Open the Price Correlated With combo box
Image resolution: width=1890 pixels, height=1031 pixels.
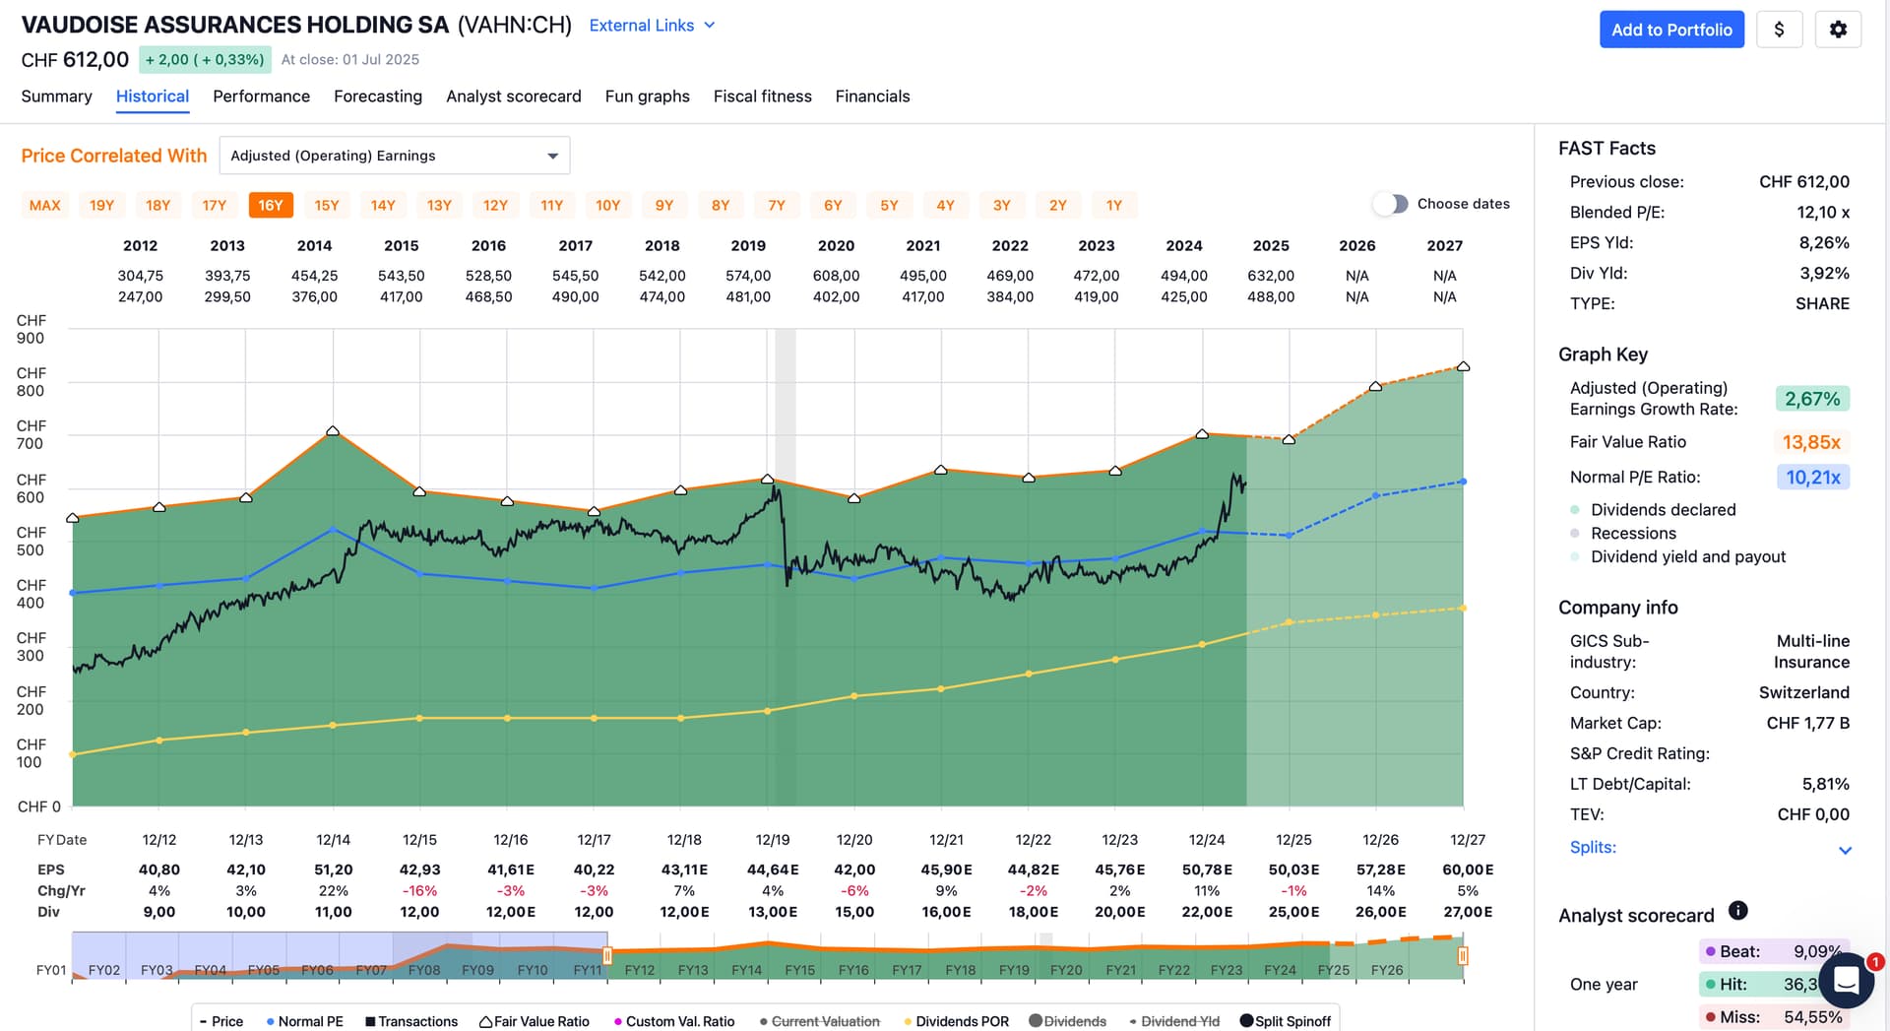click(x=394, y=156)
